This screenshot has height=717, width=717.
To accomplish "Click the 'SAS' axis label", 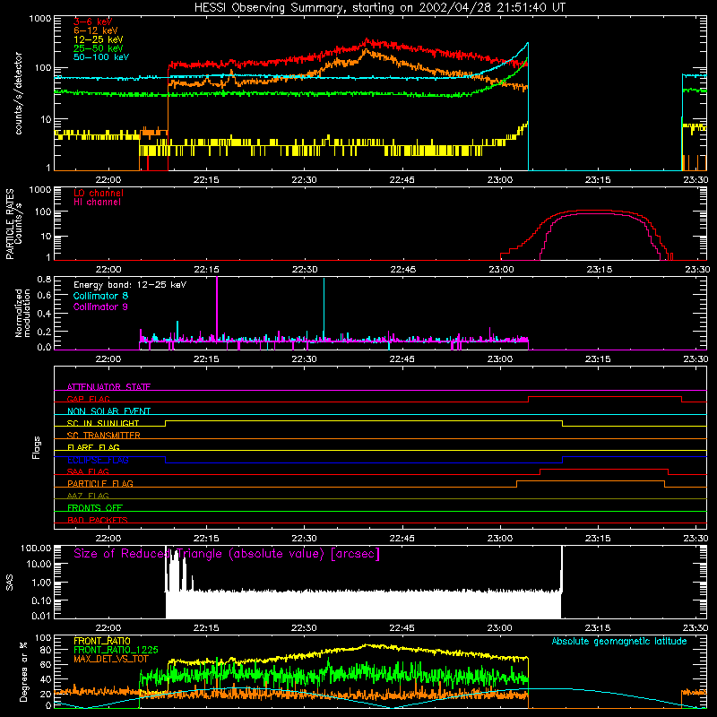I will click(x=10, y=583).
